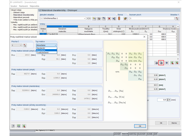Viewport: 191px width, 136px height.
Task: Delete current composition with the red X icon
Action: tap(109, 19)
